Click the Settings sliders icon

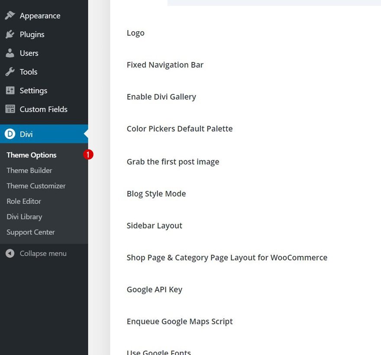(10, 90)
